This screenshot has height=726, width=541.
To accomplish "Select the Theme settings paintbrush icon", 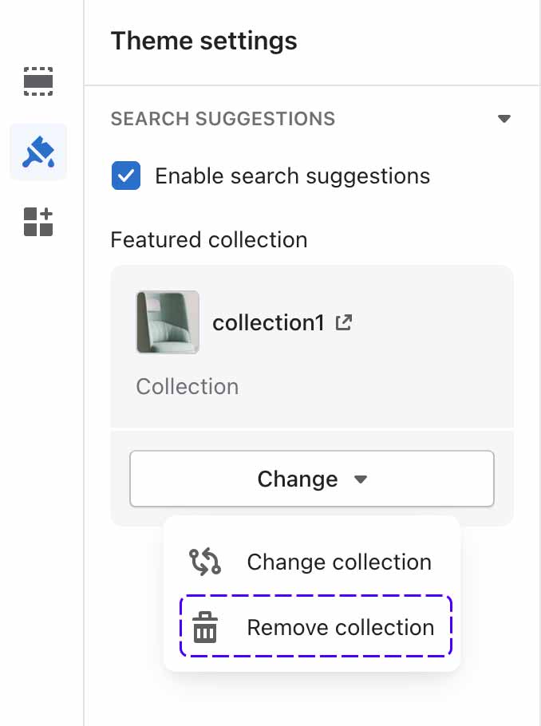I will click(x=38, y=152).
